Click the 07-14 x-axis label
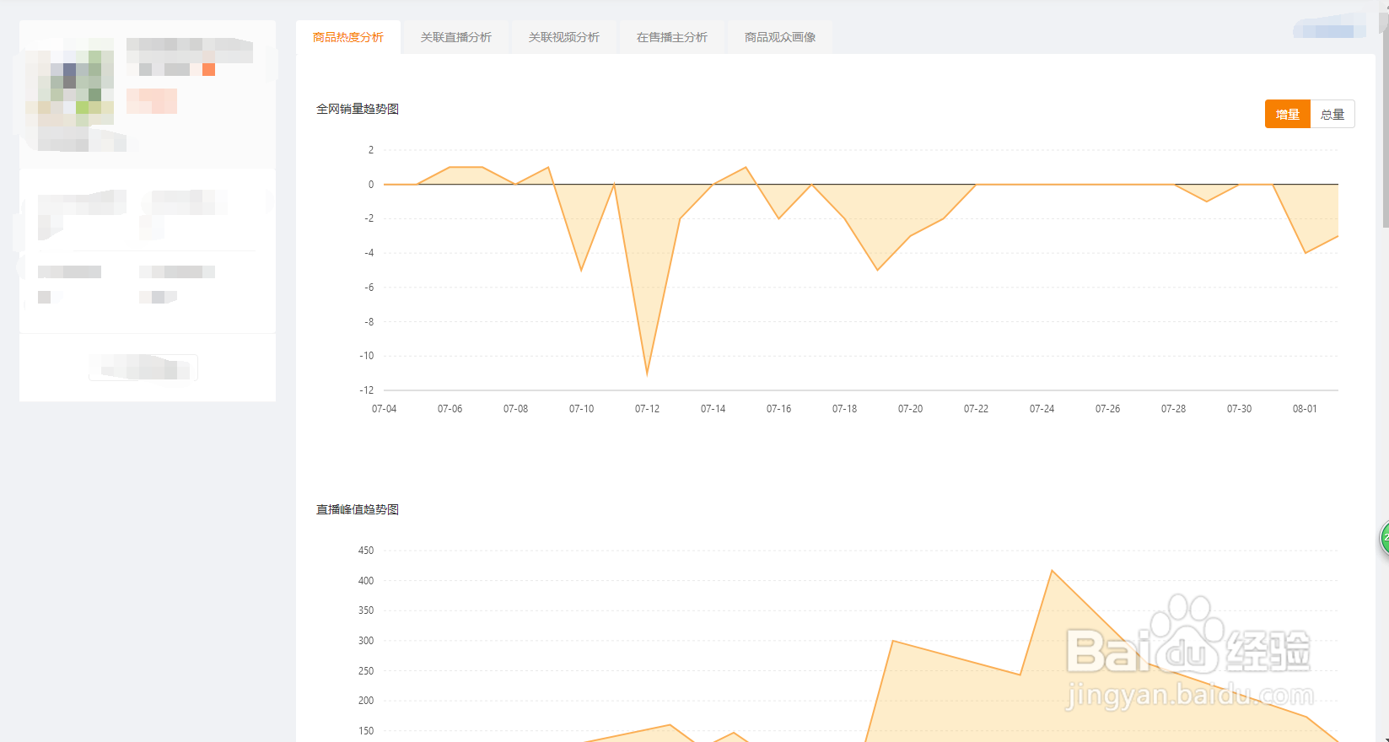 (713, 409)
